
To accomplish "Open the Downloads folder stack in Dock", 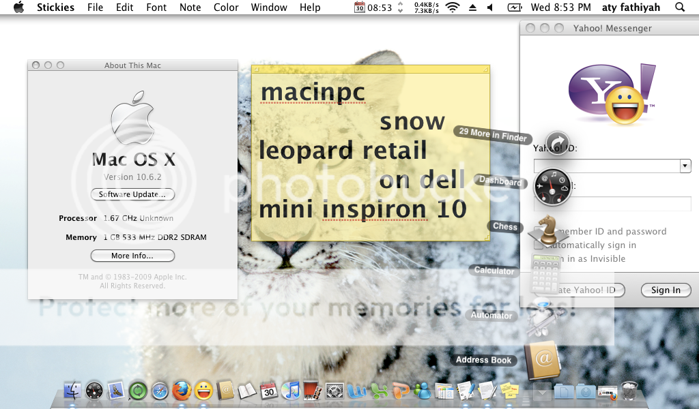I will click(586, 392).
